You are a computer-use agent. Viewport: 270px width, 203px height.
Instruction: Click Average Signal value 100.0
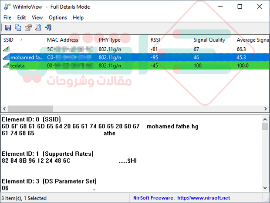pyautogui.click(x=243, y=65)
